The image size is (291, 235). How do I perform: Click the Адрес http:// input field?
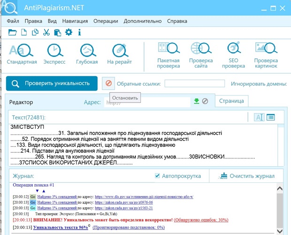pyautogui.click(x=147, y=102)
